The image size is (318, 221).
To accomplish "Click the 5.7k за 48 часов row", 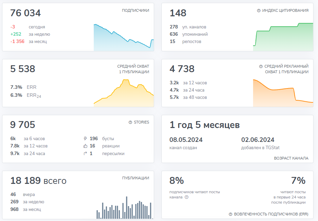I will coord(189,97).
